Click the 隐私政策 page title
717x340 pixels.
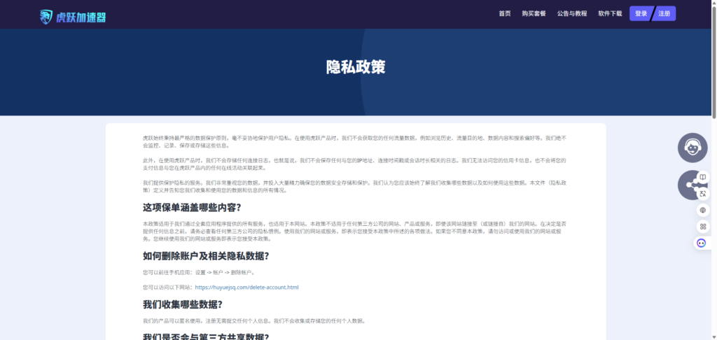click(x=356, y=67)
